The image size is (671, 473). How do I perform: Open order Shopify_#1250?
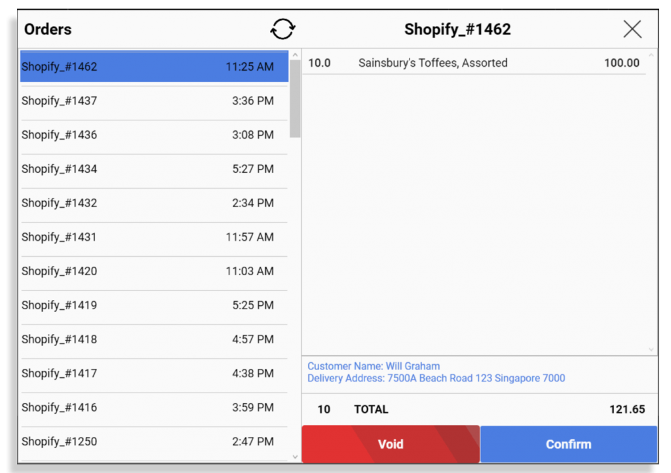(154, 442)
